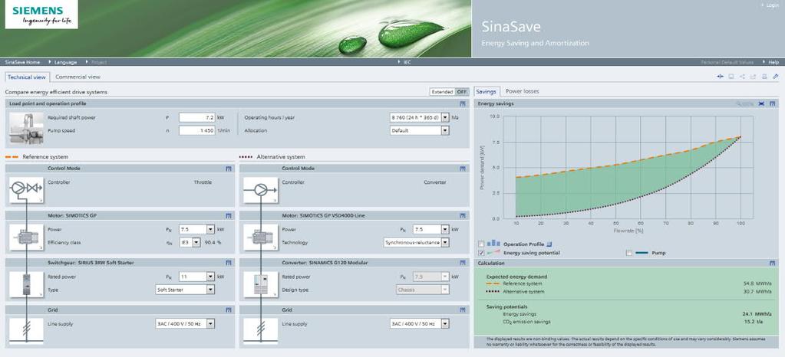Go to SinaSave Home
Screen dimensions: 785x357
(x=22, y=63)
